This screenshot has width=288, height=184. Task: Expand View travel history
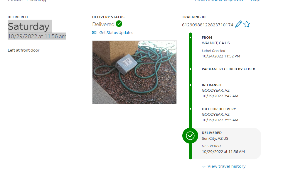click(226, 166)
